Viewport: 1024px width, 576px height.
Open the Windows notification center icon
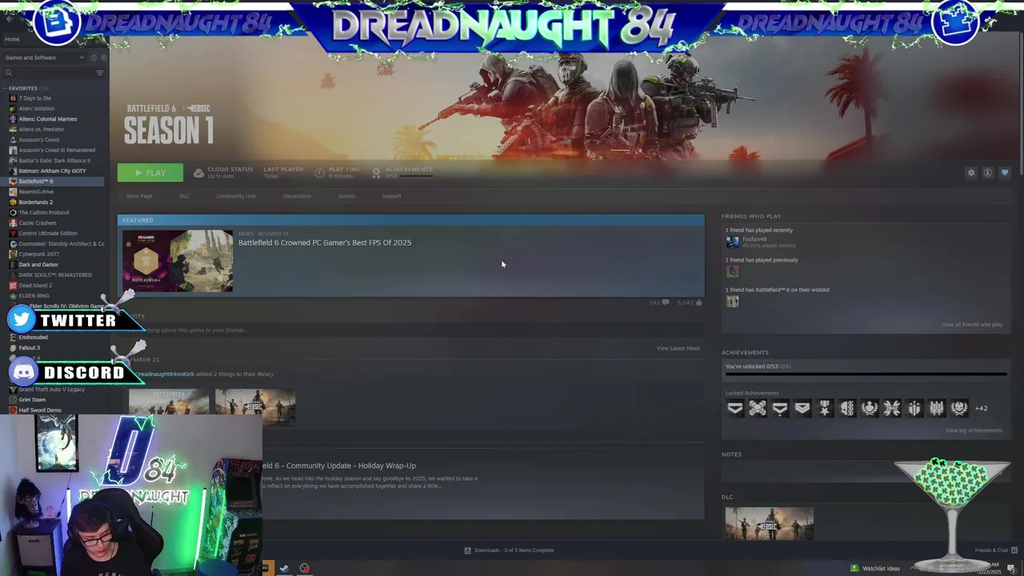tap(1011, 568)
